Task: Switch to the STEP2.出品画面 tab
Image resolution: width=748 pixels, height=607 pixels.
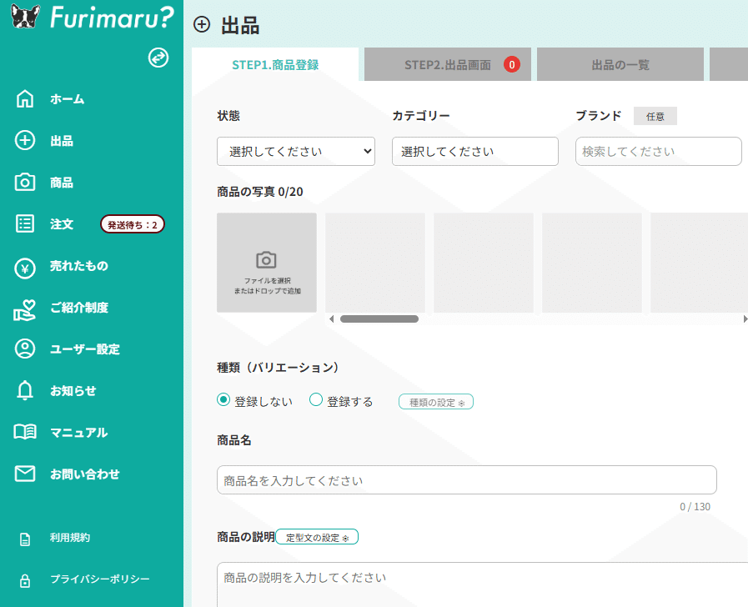Action: [447, 63]
